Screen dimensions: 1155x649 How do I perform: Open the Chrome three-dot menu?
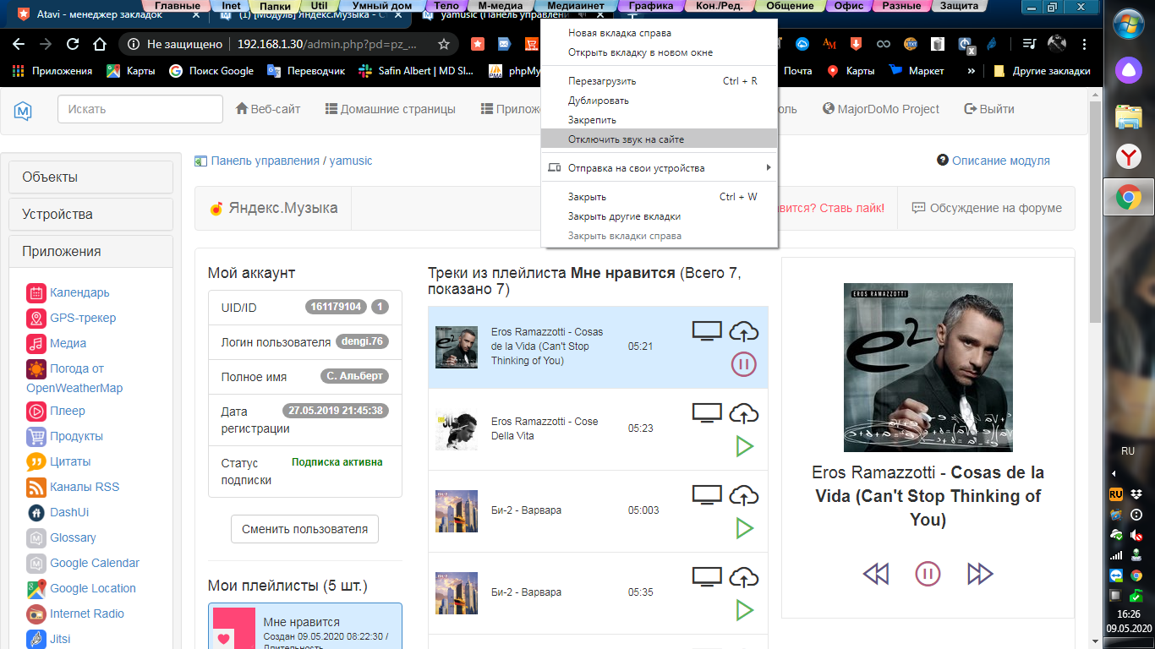1084,44
